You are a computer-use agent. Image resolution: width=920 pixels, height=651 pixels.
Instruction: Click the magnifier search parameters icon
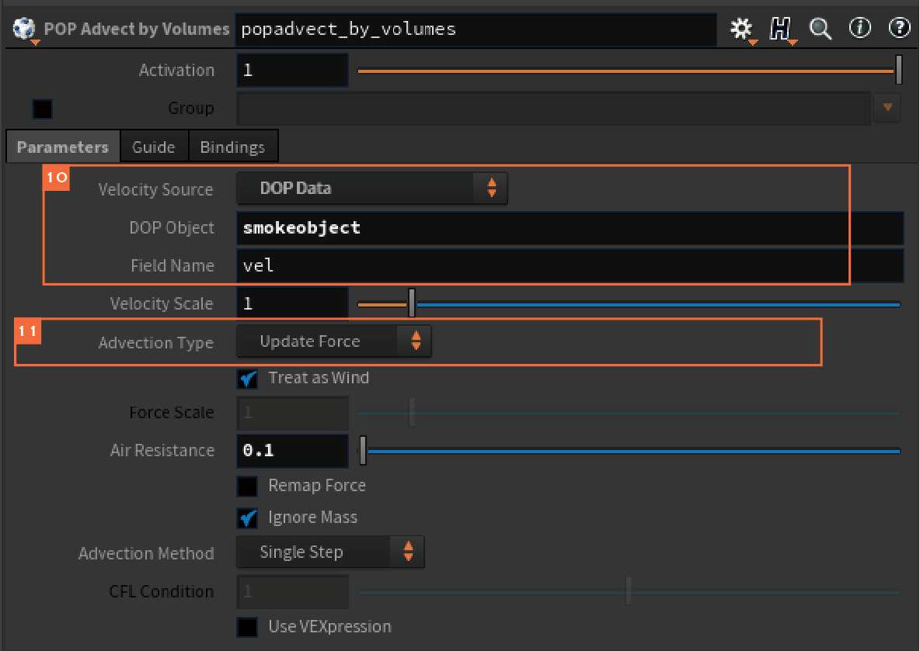click(x=821, y=28)
